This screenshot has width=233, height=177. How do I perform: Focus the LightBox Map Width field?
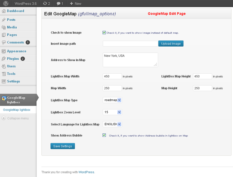point(112,76)
